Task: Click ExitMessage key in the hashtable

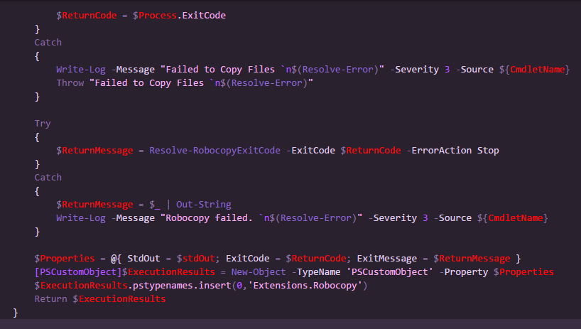Action: point(387,259)
